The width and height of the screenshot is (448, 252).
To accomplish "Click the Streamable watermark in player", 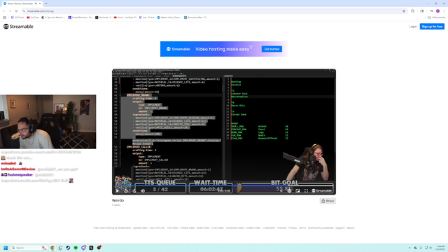I will (x=322, y=190).
